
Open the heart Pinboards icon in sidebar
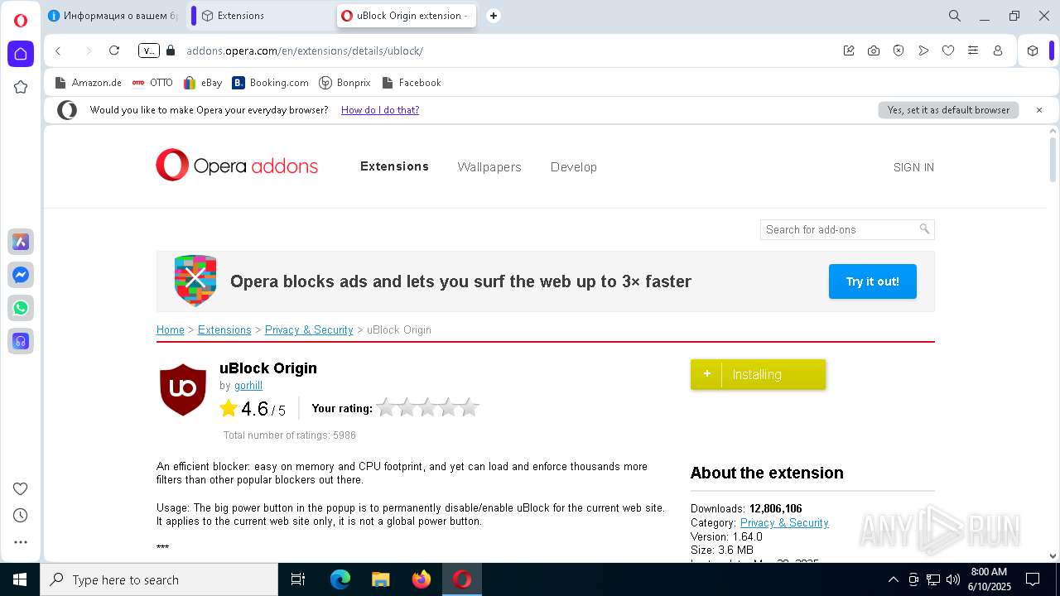click(21, 488)
